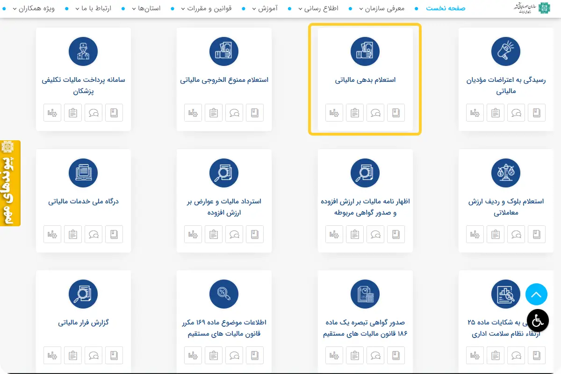Click chat icon under اظهار نامه مالیات بر ارزش افزوده
The image size is (561, 374).
pos(375,234)
